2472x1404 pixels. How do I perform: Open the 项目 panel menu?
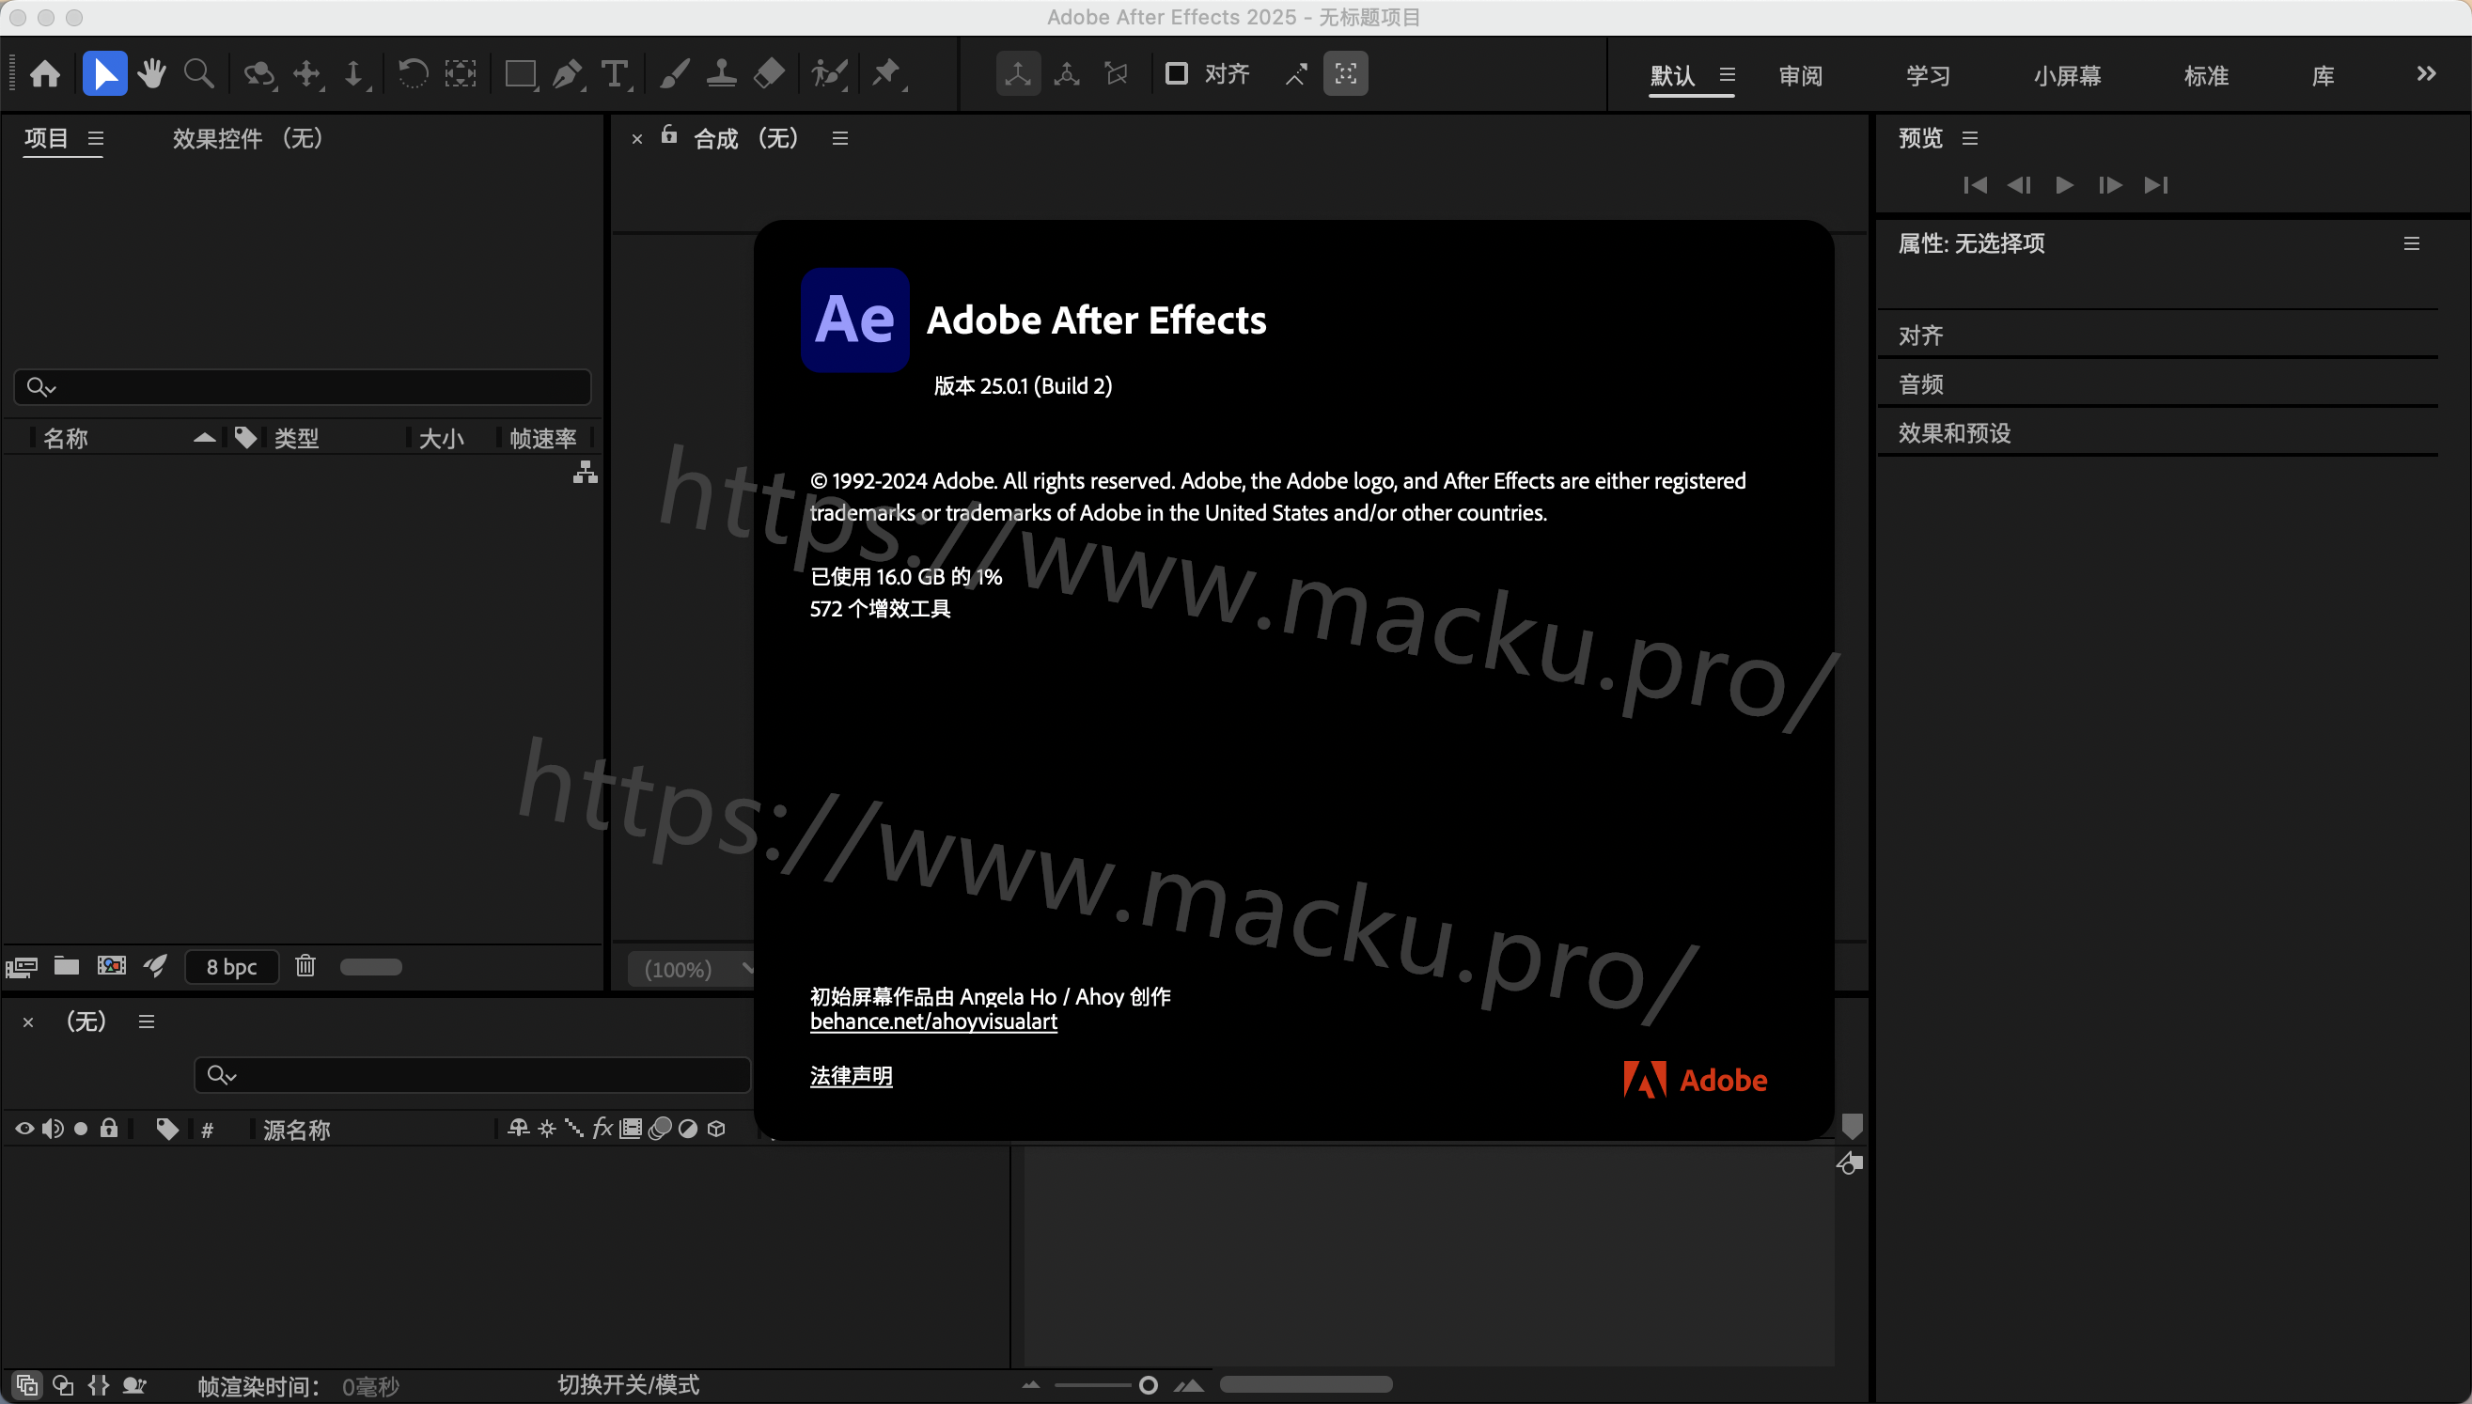pos(96,139)
